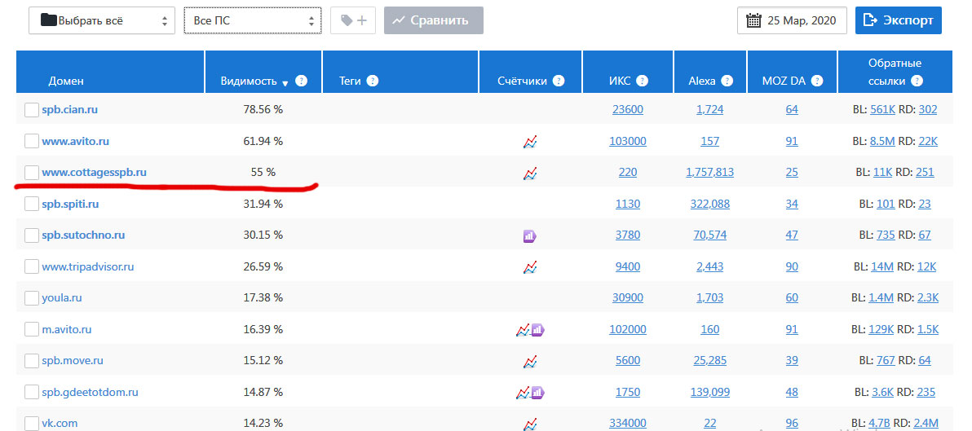Open spb.gdeetotdom.ru domain link
The width and height of the screenshot is (972, 431).
pyautogui.click(x=90, y=392)
